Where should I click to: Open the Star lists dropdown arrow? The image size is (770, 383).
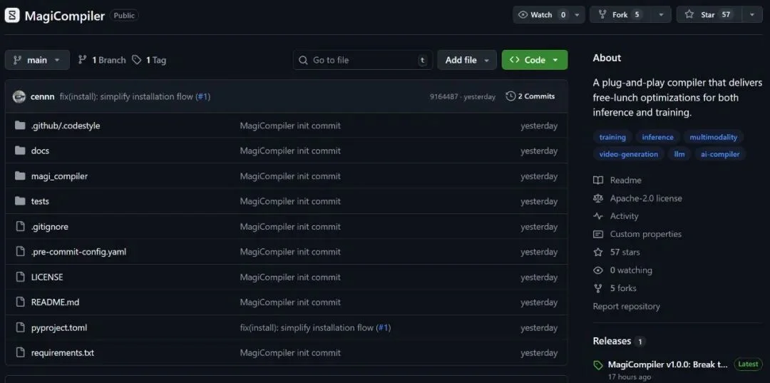click(752, 14)
